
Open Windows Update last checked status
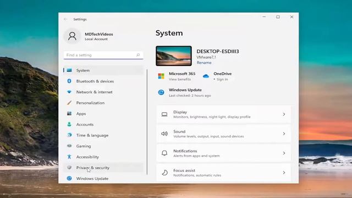tap(190, 95)
